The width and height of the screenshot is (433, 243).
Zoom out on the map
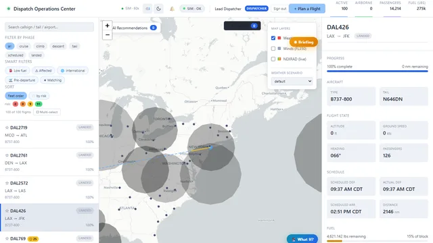[x=107, y=35]
